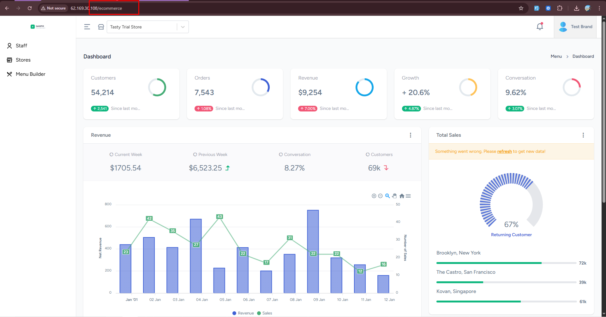
Task: Click the Menu breadcrumb link
Action: [x=556, y=57]
